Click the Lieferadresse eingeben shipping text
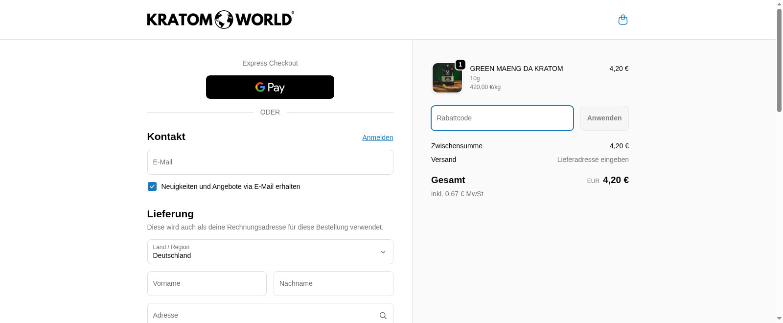783x323 pixels. [x=593, y=160]
